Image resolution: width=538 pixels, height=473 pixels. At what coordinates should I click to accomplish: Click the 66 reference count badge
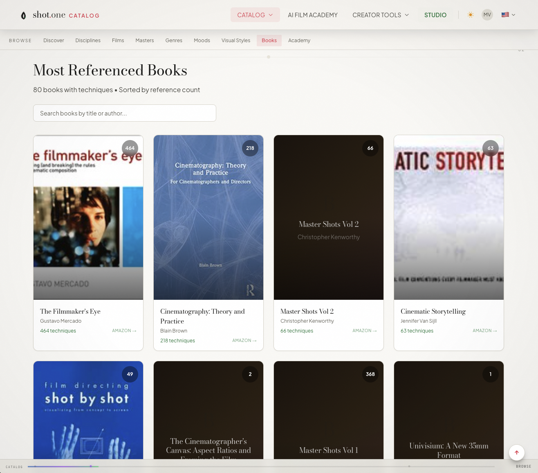click(370, 148)
